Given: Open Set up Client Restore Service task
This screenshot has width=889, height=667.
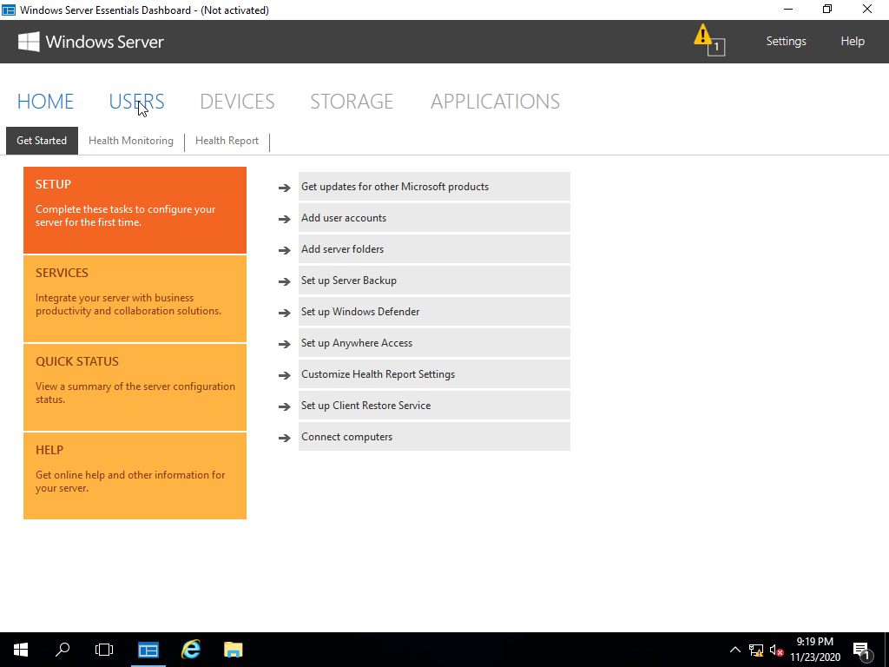Looking at the screenshot, I should [x=434, y=405].
